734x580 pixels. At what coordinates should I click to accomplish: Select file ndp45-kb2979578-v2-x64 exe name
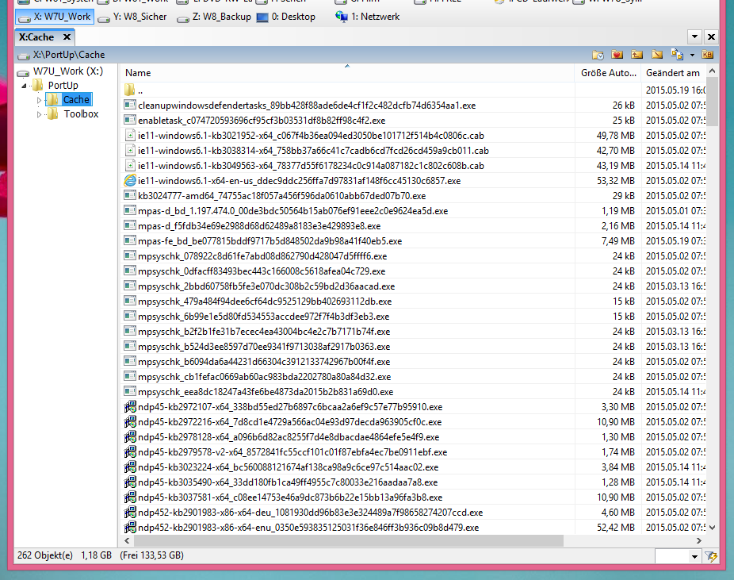[x=292, y=452]
